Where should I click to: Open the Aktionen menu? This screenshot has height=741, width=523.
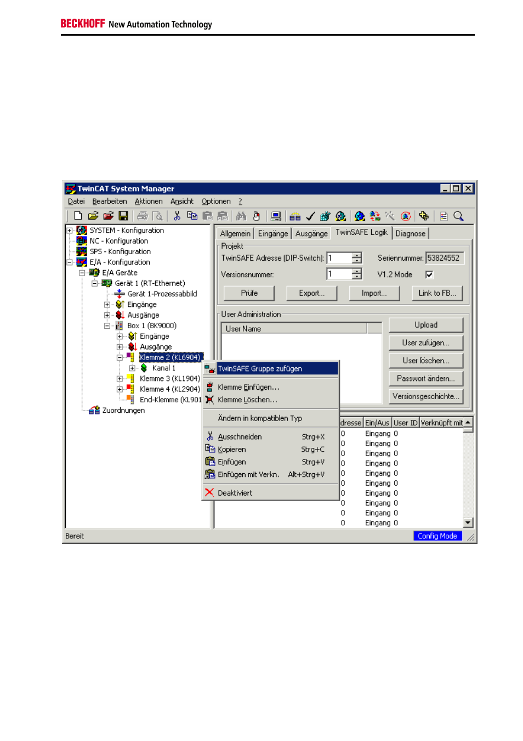149,201
